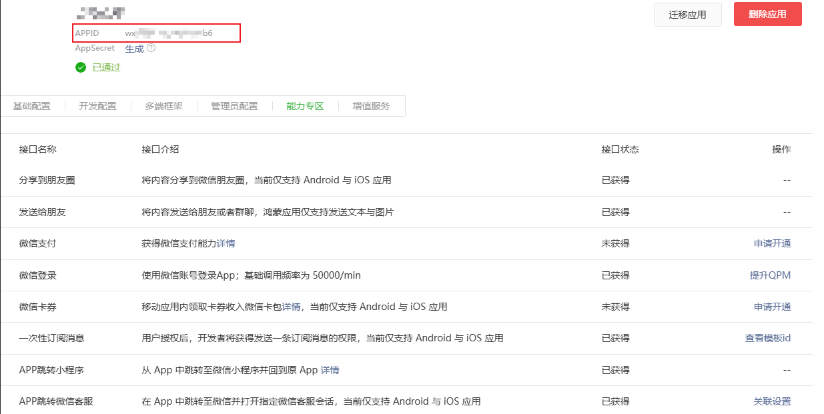824x414 pixels.
Task: Click 申请开通 for 微信卡券
Action: pos(772,307)
